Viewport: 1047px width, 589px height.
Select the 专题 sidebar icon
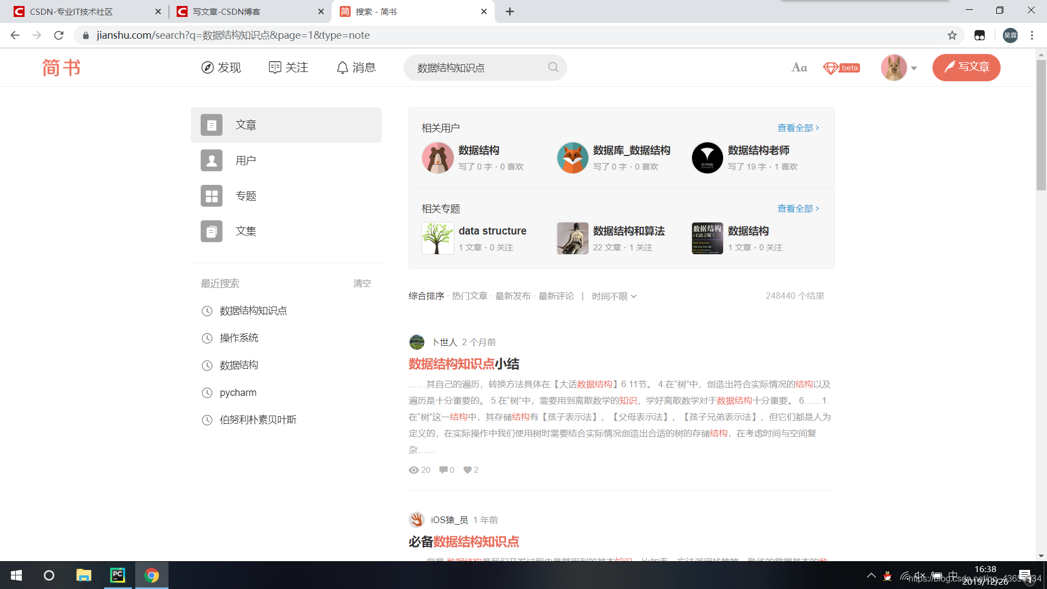coord(211,196)
